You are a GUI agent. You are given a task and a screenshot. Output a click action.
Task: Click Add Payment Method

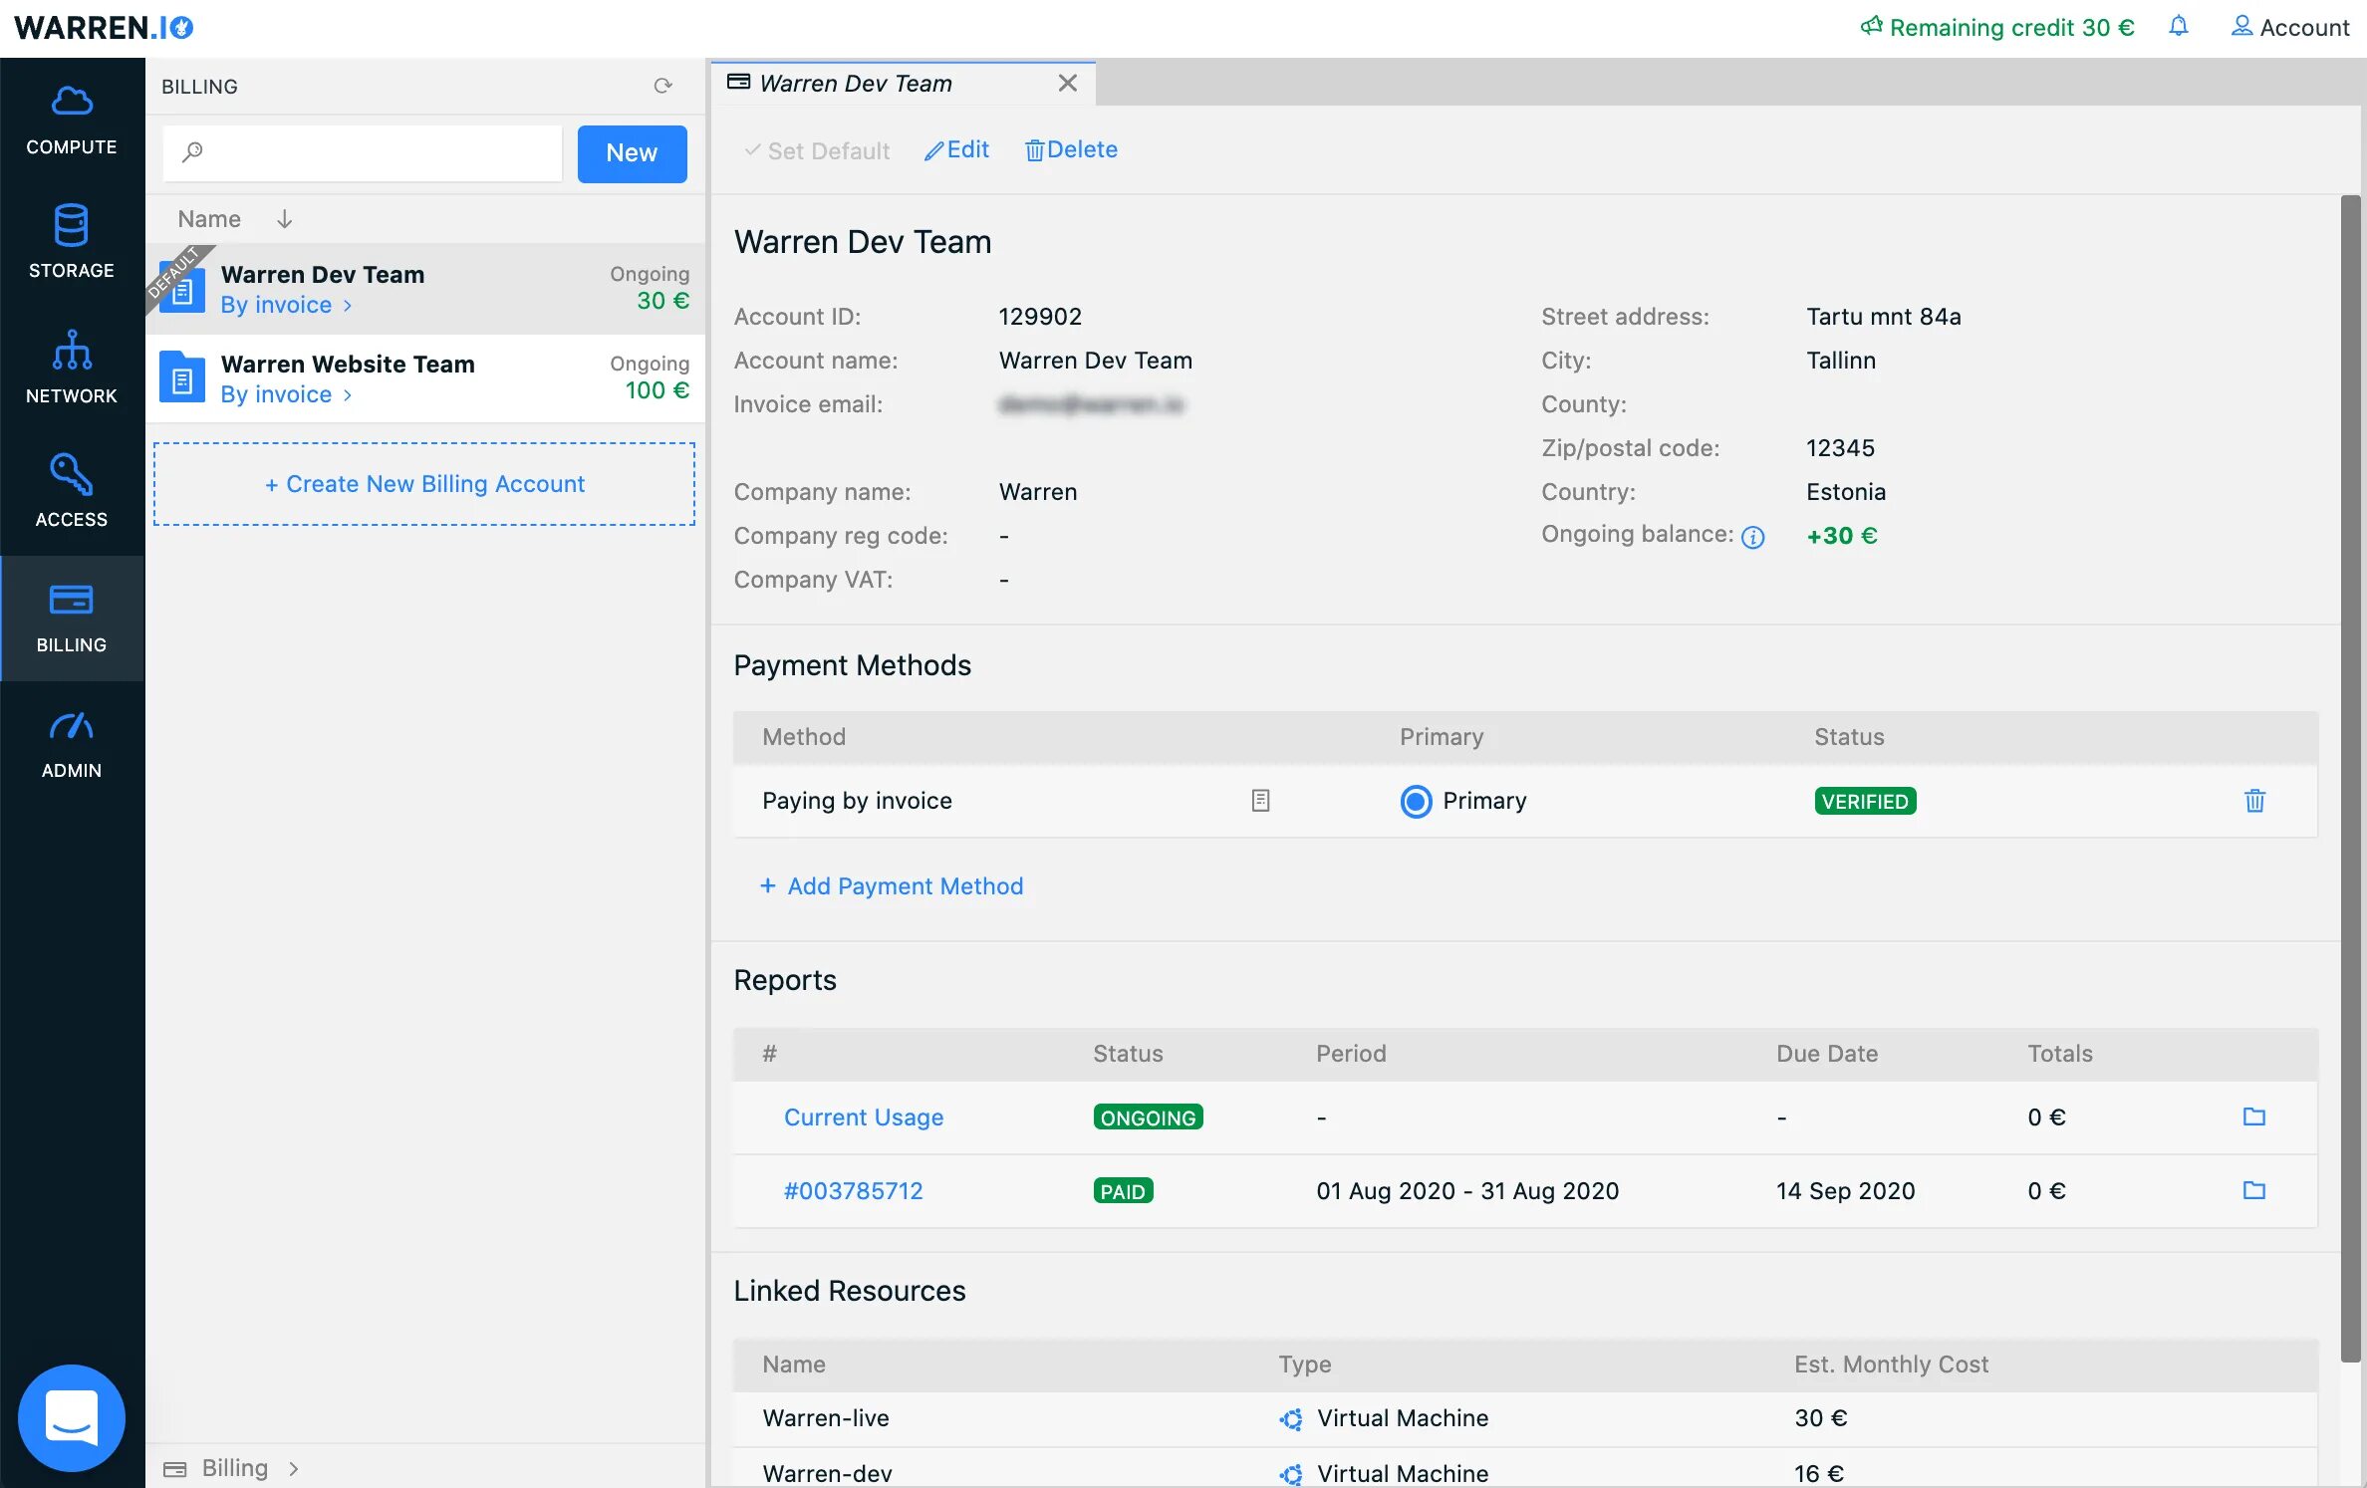pyautogui.click(x=892, y=886)
